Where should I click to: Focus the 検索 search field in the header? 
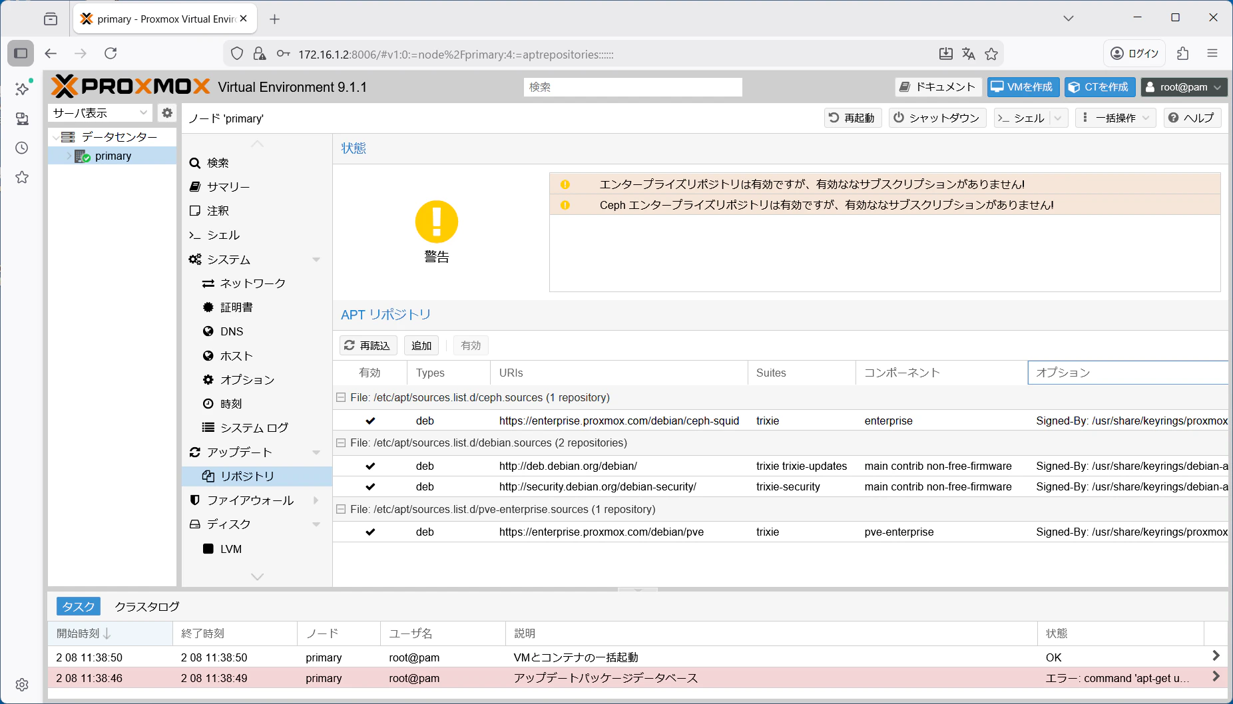click(632, 87)
